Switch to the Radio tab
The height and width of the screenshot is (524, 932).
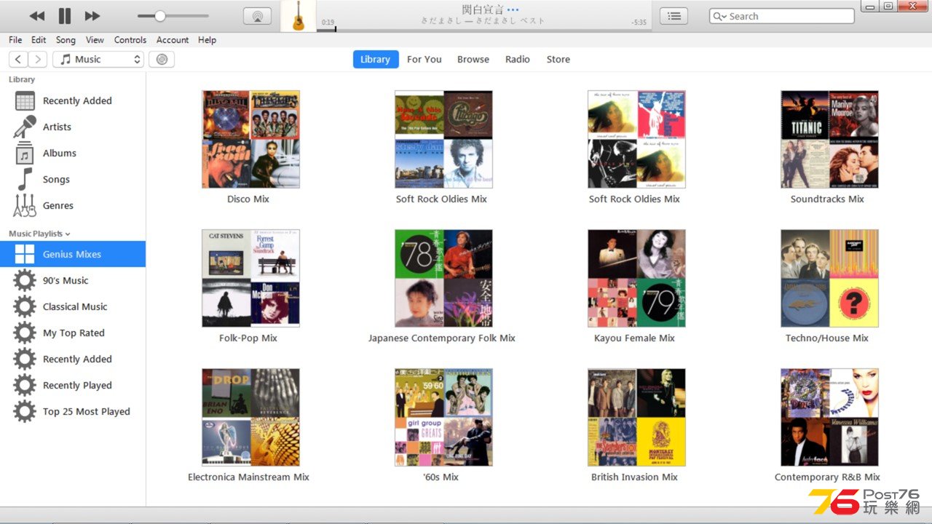[x=518, y=60]
